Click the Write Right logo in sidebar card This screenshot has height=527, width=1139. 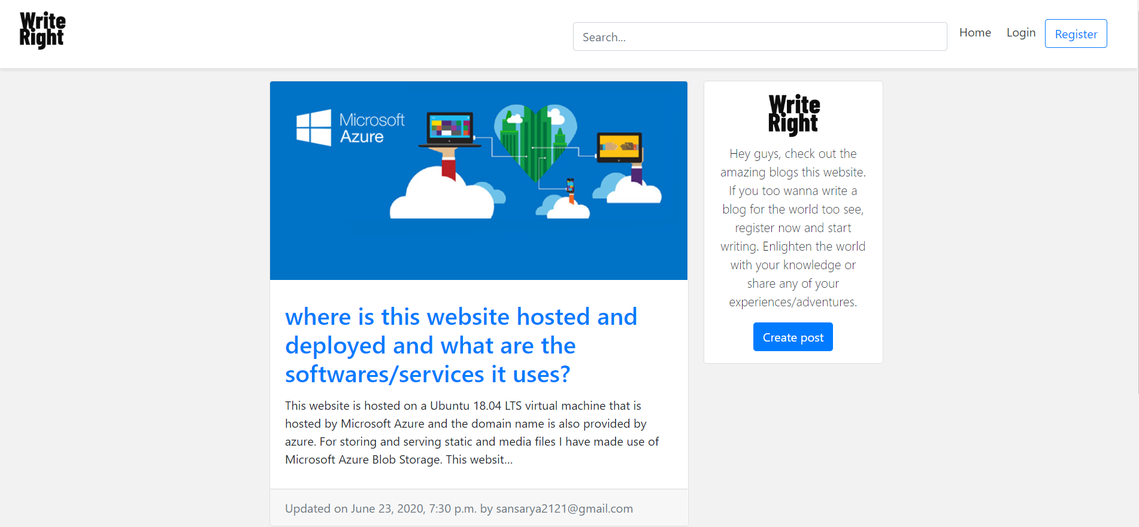click(794, 115)
